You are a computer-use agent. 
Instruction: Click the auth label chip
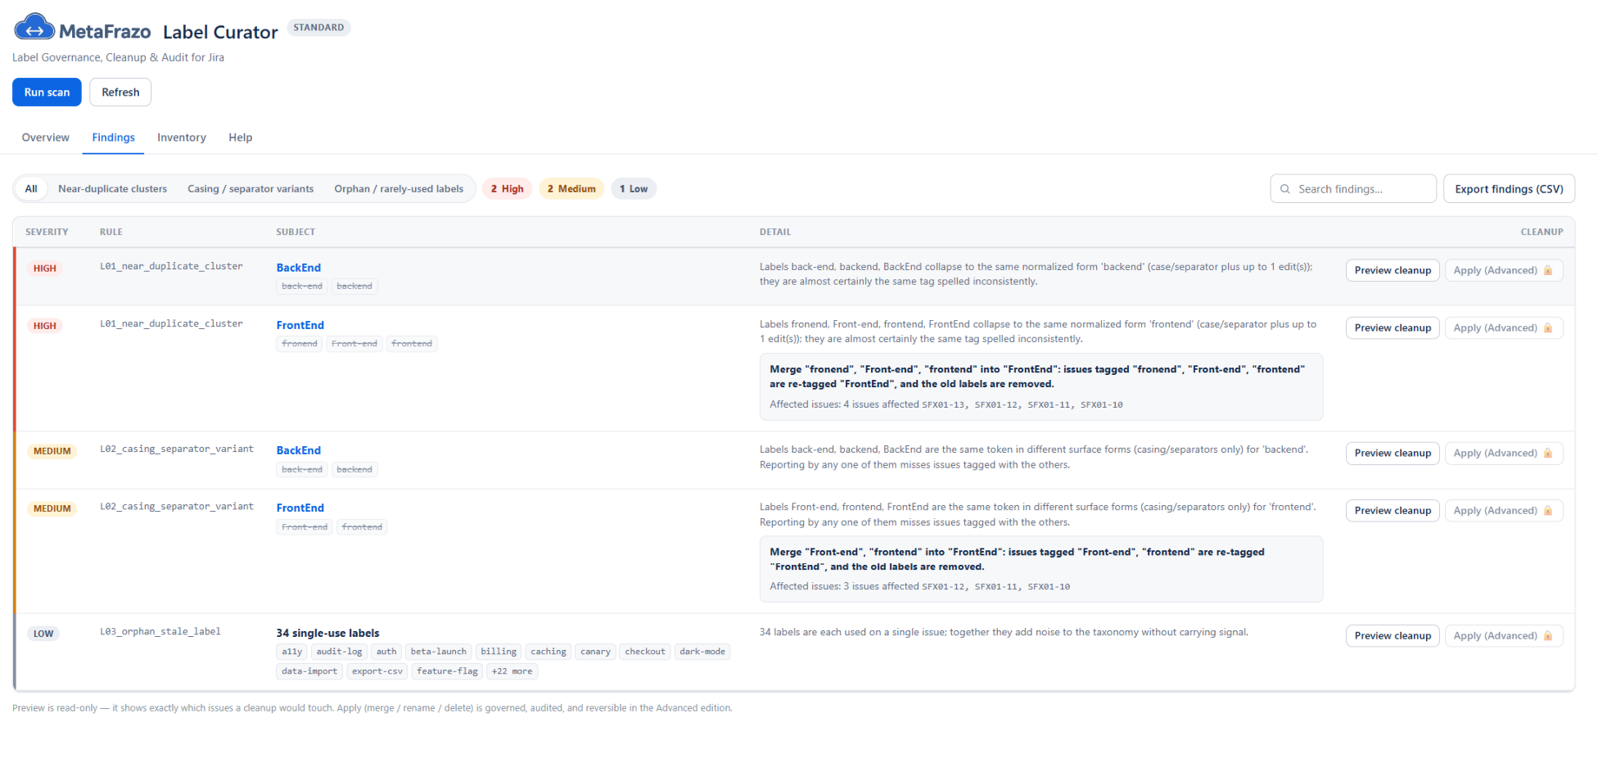[386, 652]
